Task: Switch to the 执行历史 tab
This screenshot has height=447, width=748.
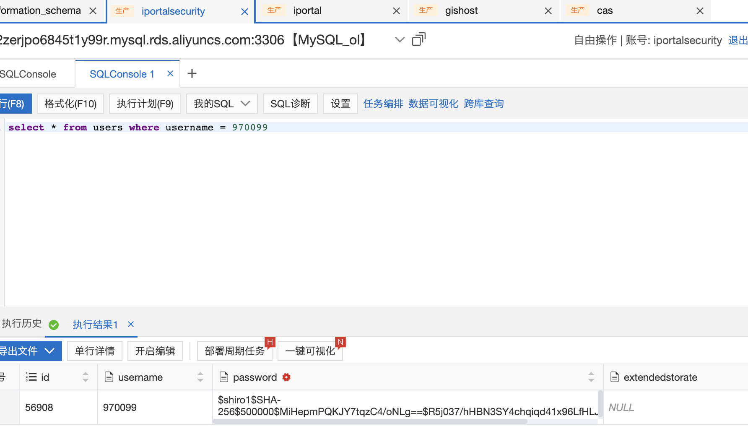Action: (x=22, y=324)
